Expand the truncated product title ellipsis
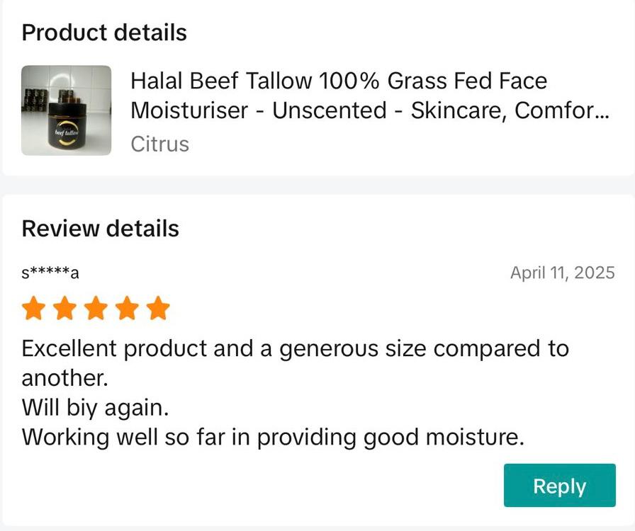The height and width of the screenshot is (531, 635). (602, 111)
